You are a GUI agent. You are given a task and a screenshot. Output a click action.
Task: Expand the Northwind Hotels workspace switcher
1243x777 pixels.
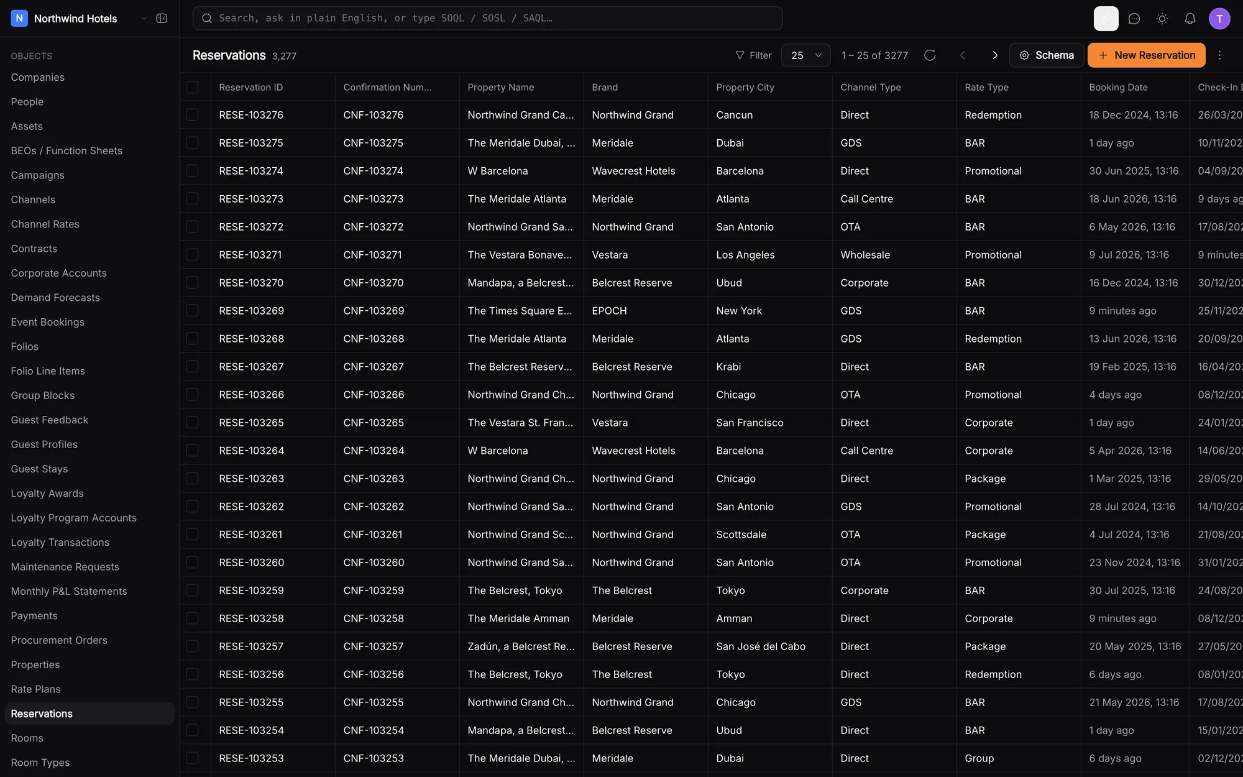[x=144, y=19]
